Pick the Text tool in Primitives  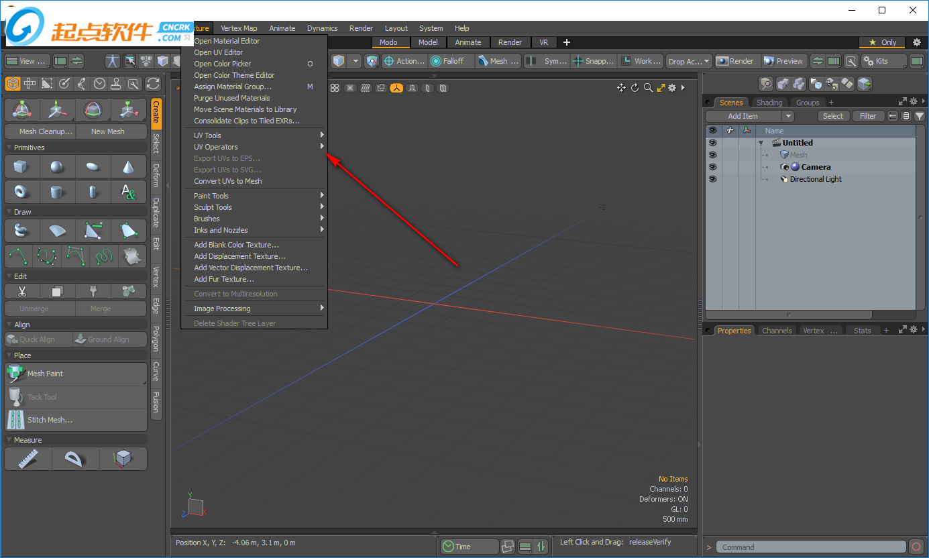129,192
